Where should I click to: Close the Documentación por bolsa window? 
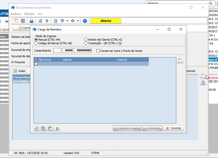203,7
